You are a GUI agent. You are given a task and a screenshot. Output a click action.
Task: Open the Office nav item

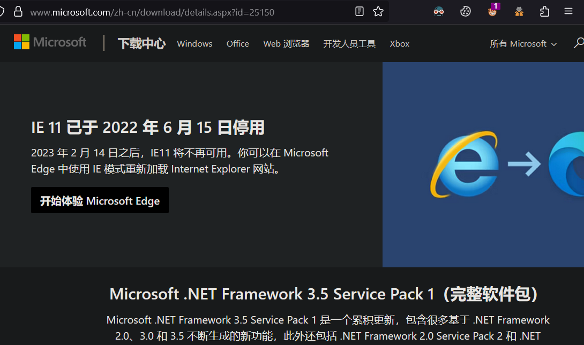[x=238, y=44]
